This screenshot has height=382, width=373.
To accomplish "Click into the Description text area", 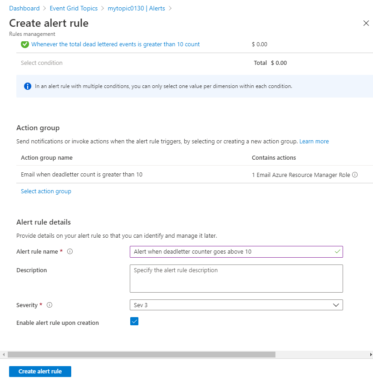I will pyautogui.click(x=236, y=279).
